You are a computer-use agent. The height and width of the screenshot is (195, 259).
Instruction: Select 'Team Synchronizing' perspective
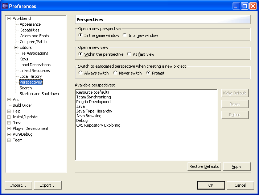pos(94,97)
